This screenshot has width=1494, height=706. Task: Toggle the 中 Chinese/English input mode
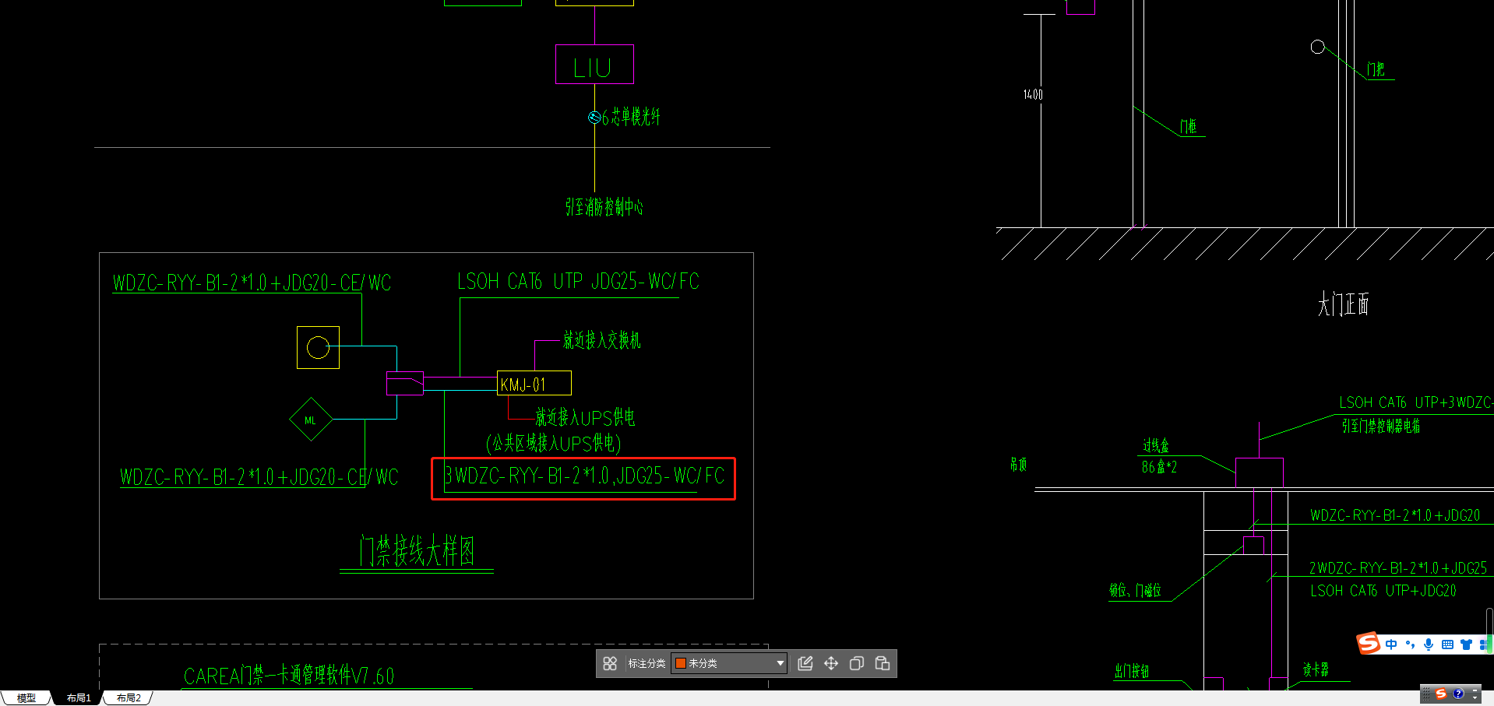point(1391,645)
